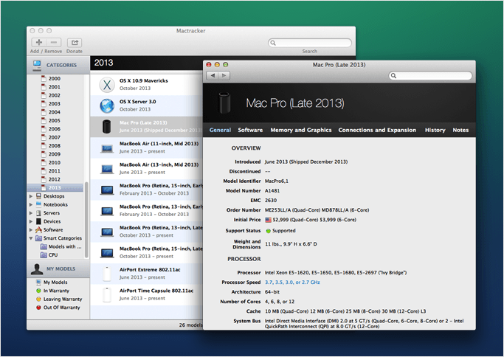The image size is (504, 357).
Task: Open the Devices category icon
Action: click(38, 221)
